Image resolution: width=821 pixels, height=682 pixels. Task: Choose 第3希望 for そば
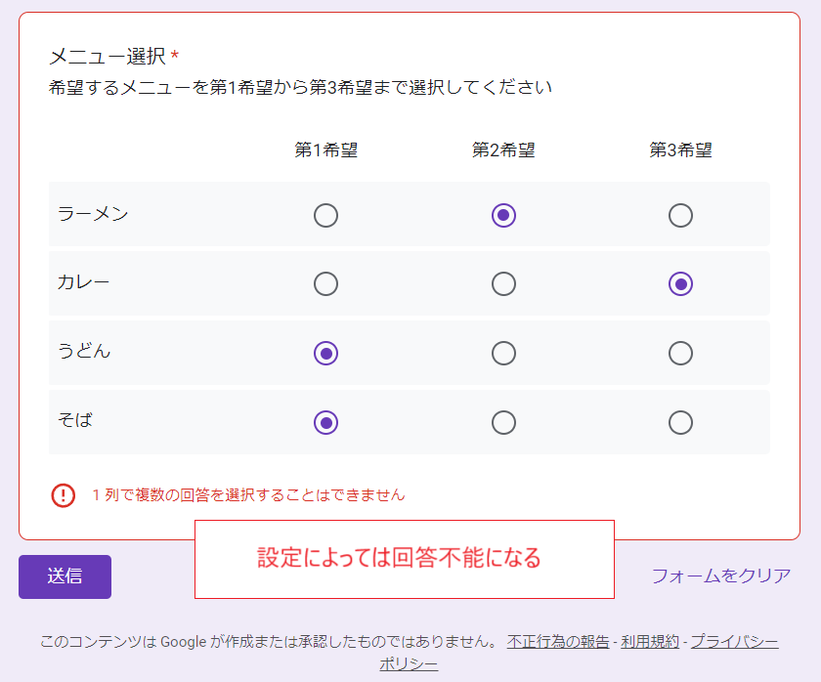tap(681, 422)
